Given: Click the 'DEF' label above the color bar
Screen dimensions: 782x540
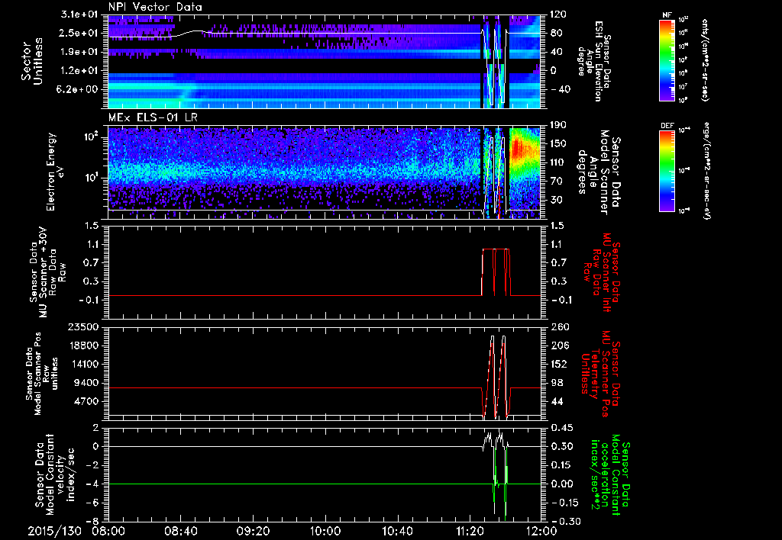Looking at the screenshot, I should [667, 126].
